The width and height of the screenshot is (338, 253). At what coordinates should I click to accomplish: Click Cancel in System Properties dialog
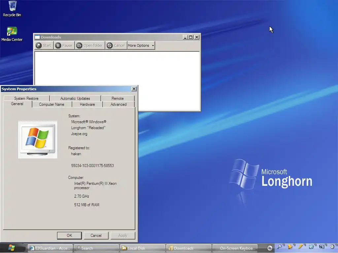pos(96,235)
